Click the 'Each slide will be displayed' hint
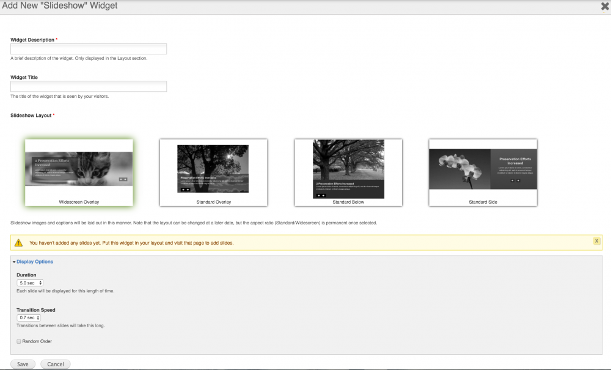 (x=65, y=291)
